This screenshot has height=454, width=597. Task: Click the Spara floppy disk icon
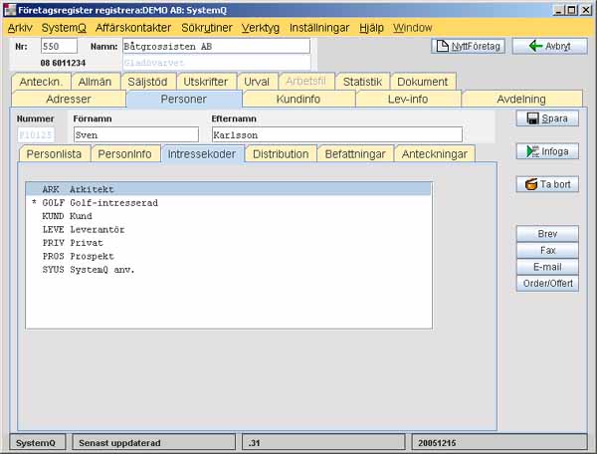point(532,118)
